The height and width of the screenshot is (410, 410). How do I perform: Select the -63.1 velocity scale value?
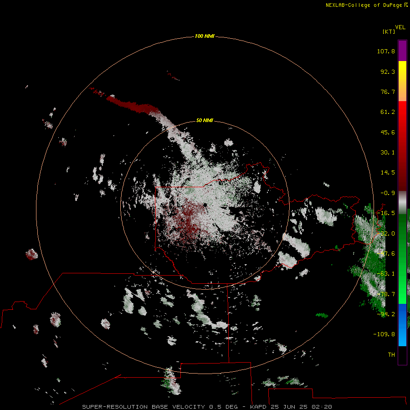386,274
